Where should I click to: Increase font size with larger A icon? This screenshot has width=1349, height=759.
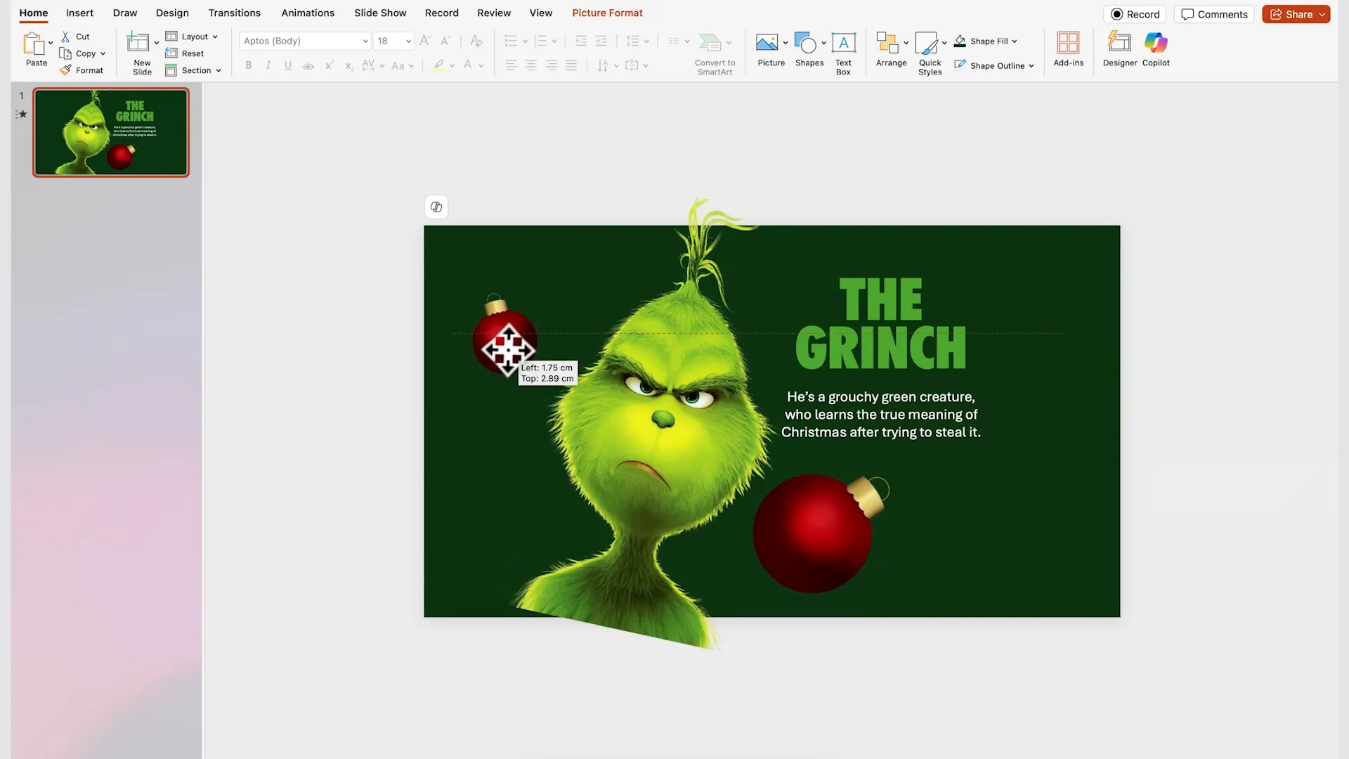pos(425,41)
